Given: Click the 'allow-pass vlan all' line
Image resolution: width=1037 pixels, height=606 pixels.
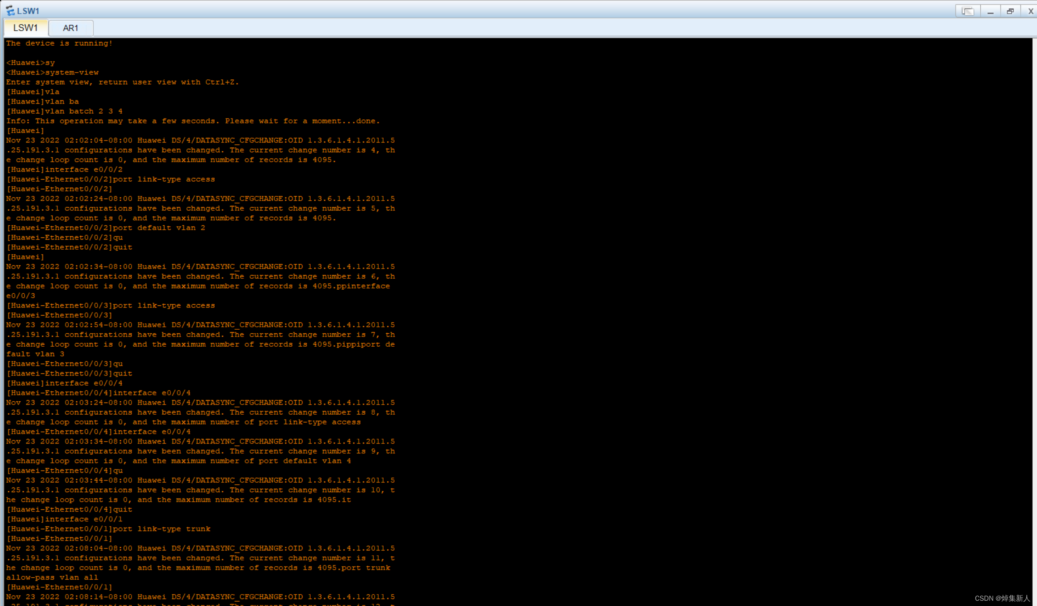Looking at the screenshot, I should (52, 578).
